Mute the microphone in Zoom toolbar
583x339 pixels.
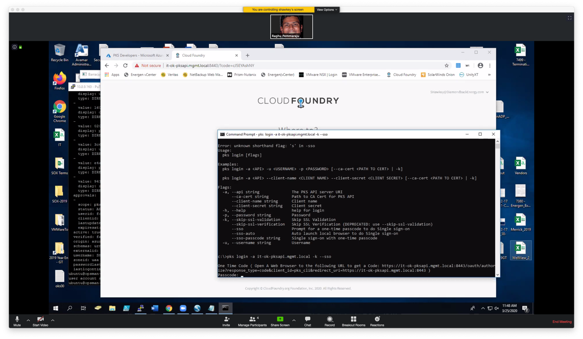(17, 321)
